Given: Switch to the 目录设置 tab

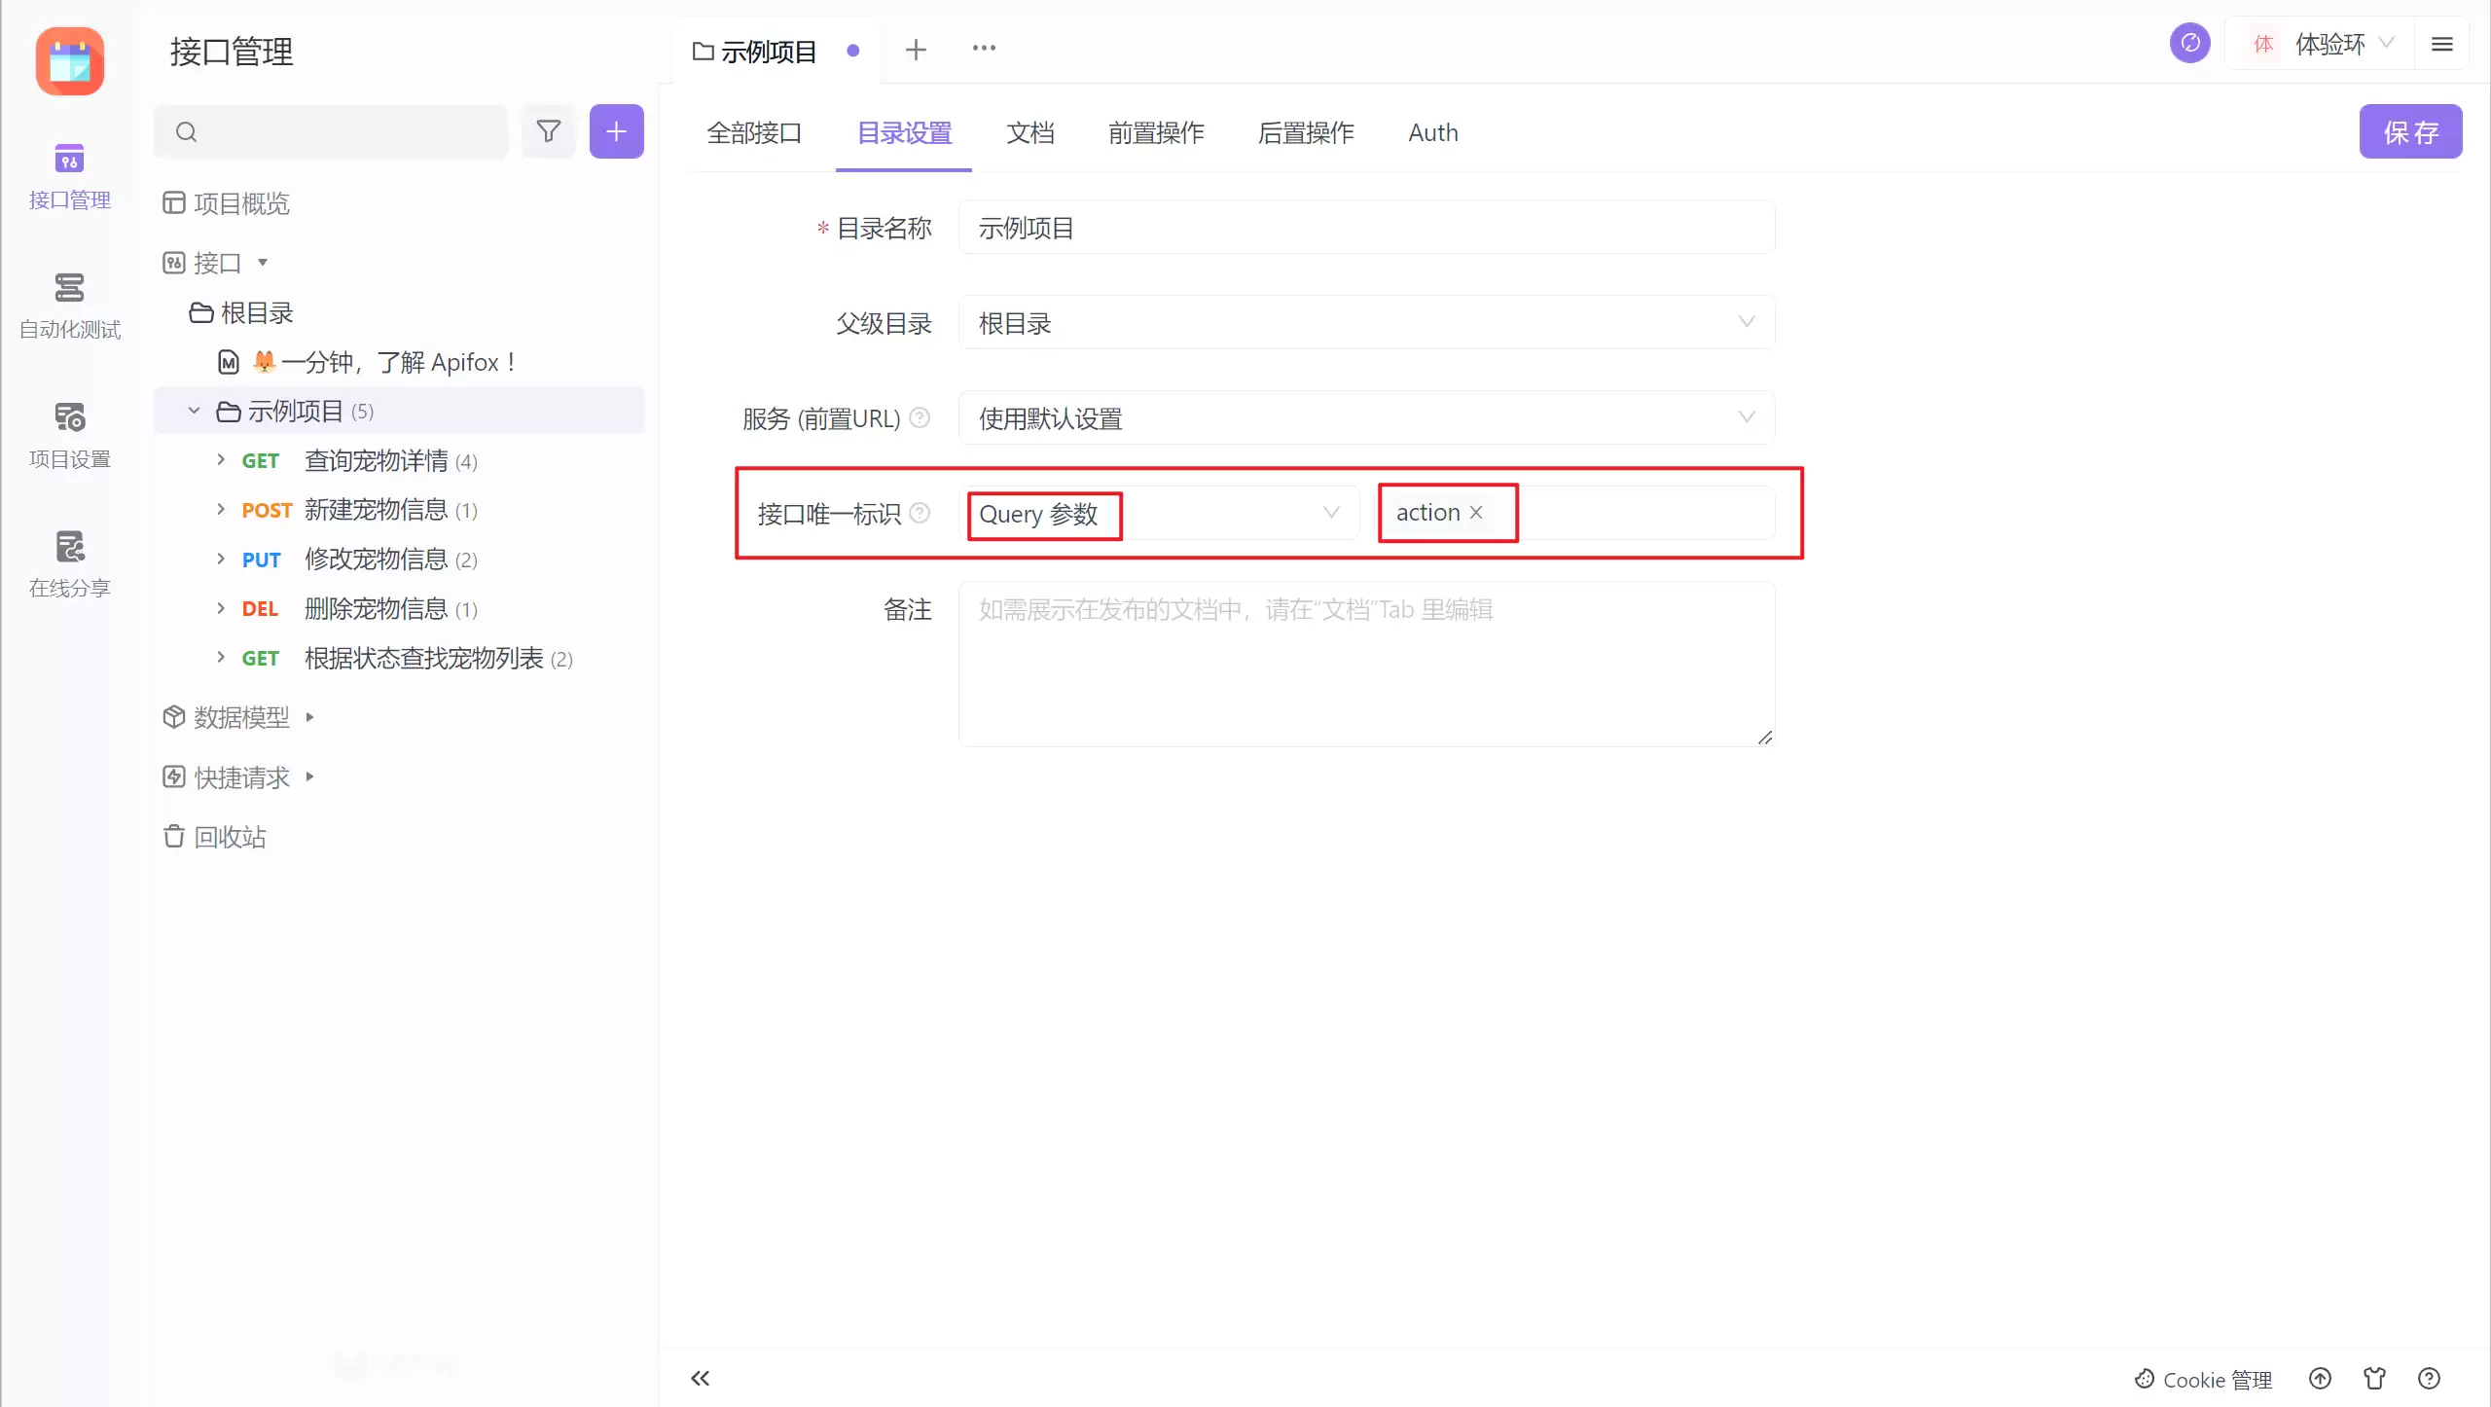Looking at the screenshot, I should (x=904, y=132).
